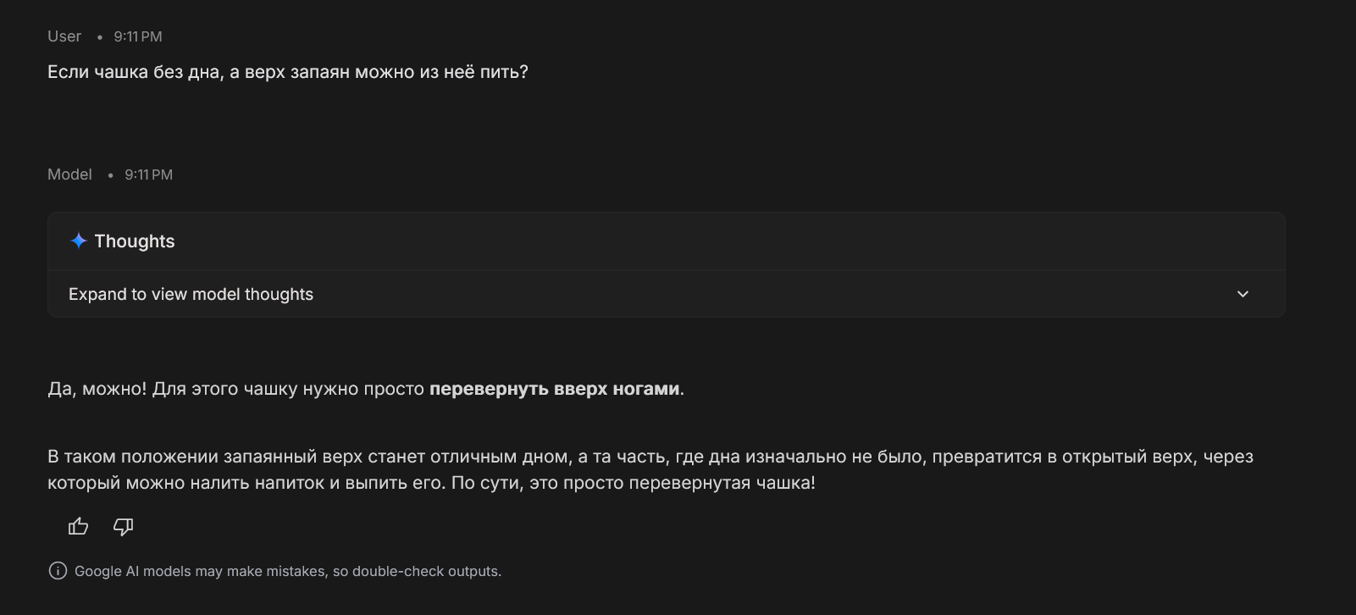Click the dot separator after "Model"

pos(110,175)
